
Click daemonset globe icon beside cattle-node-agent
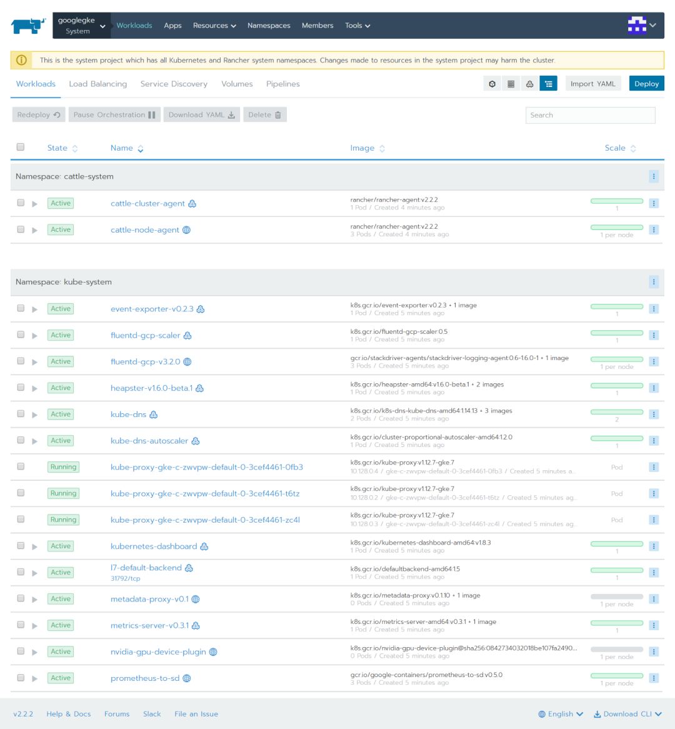pos(186,229)
